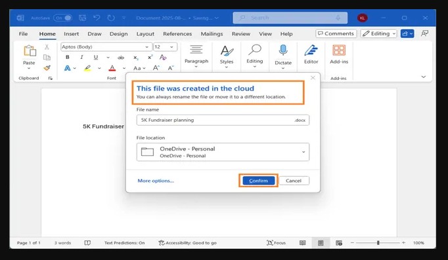Image resolution: width=448 pixels, height=260 pixels.
Task: Click the Search box in title bar
Action: point(290,18)
